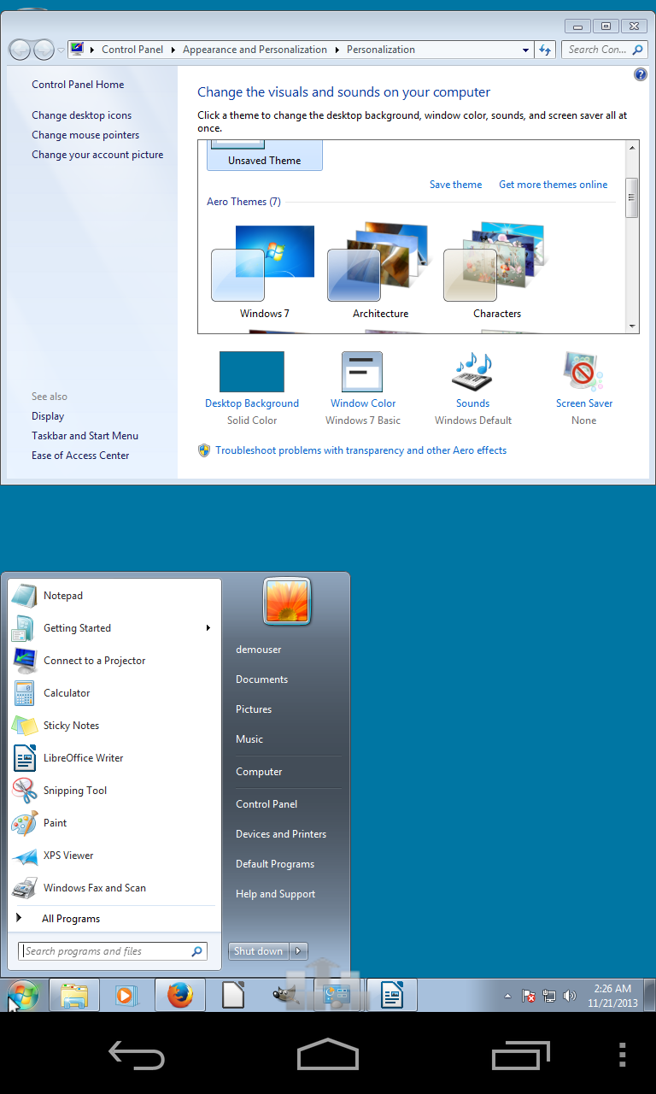Image resolution: width=656 pixels, height=1094 pixels.
Task: Open Firefox from the taskbar
Action: click(x=179, y=995)
